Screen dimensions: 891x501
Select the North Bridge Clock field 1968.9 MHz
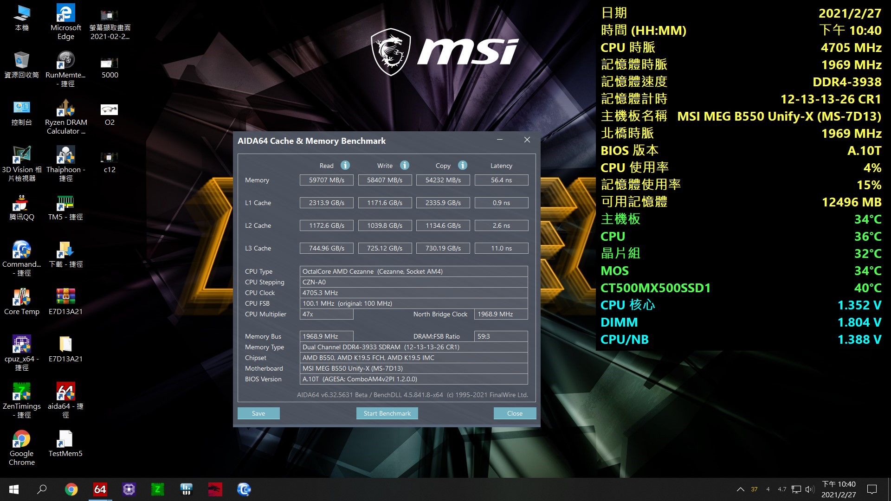tap(501, 314)
